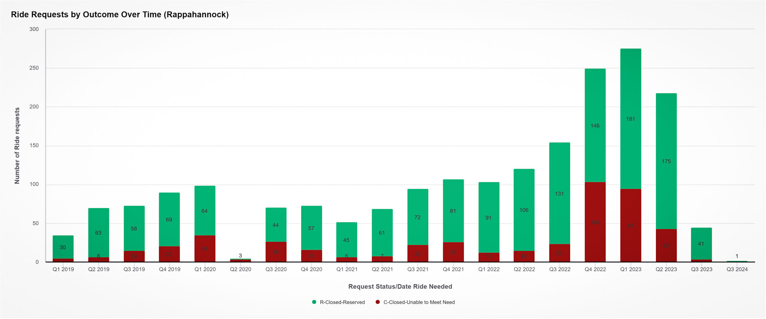Select the red segment of Q1 2023 bar
Image resolution: width=766 pixels, height=319 pixels.
630,225
